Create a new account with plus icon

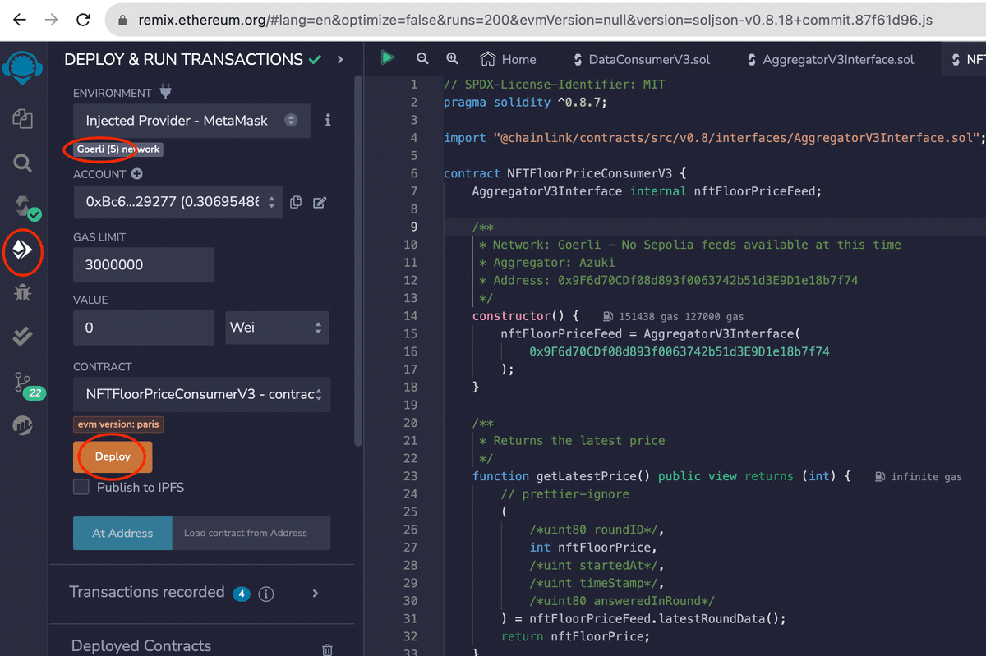point(136,174)
